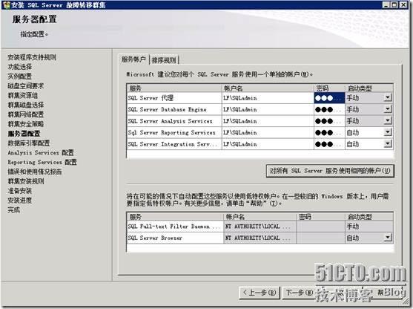Open startup type dropdown for Reporting Services
Screen dimensions: 413x309
click(387, 132)
